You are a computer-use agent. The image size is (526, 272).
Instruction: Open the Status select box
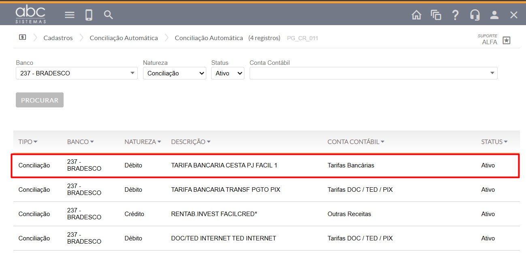coord(227,73)
